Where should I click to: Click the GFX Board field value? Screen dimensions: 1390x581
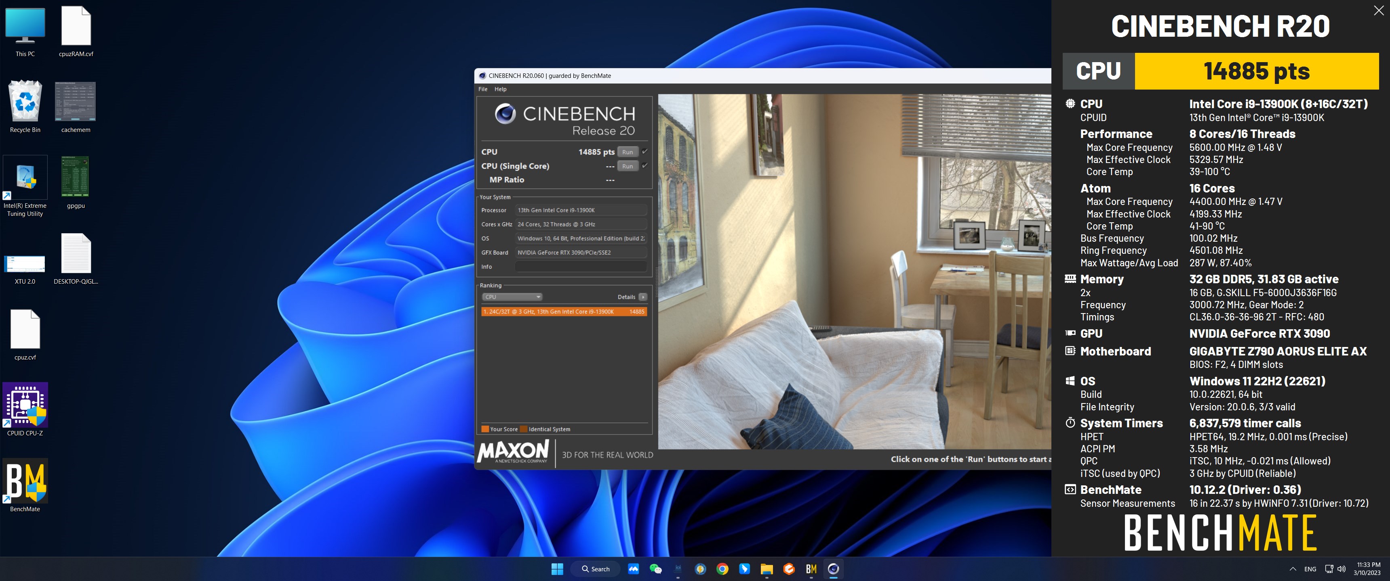(581, 252)
